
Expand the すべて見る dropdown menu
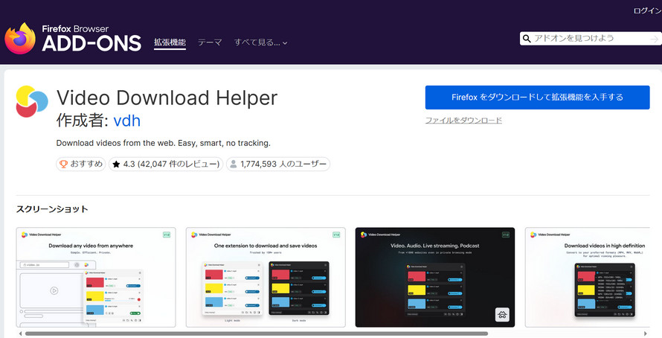click(260, 42)
